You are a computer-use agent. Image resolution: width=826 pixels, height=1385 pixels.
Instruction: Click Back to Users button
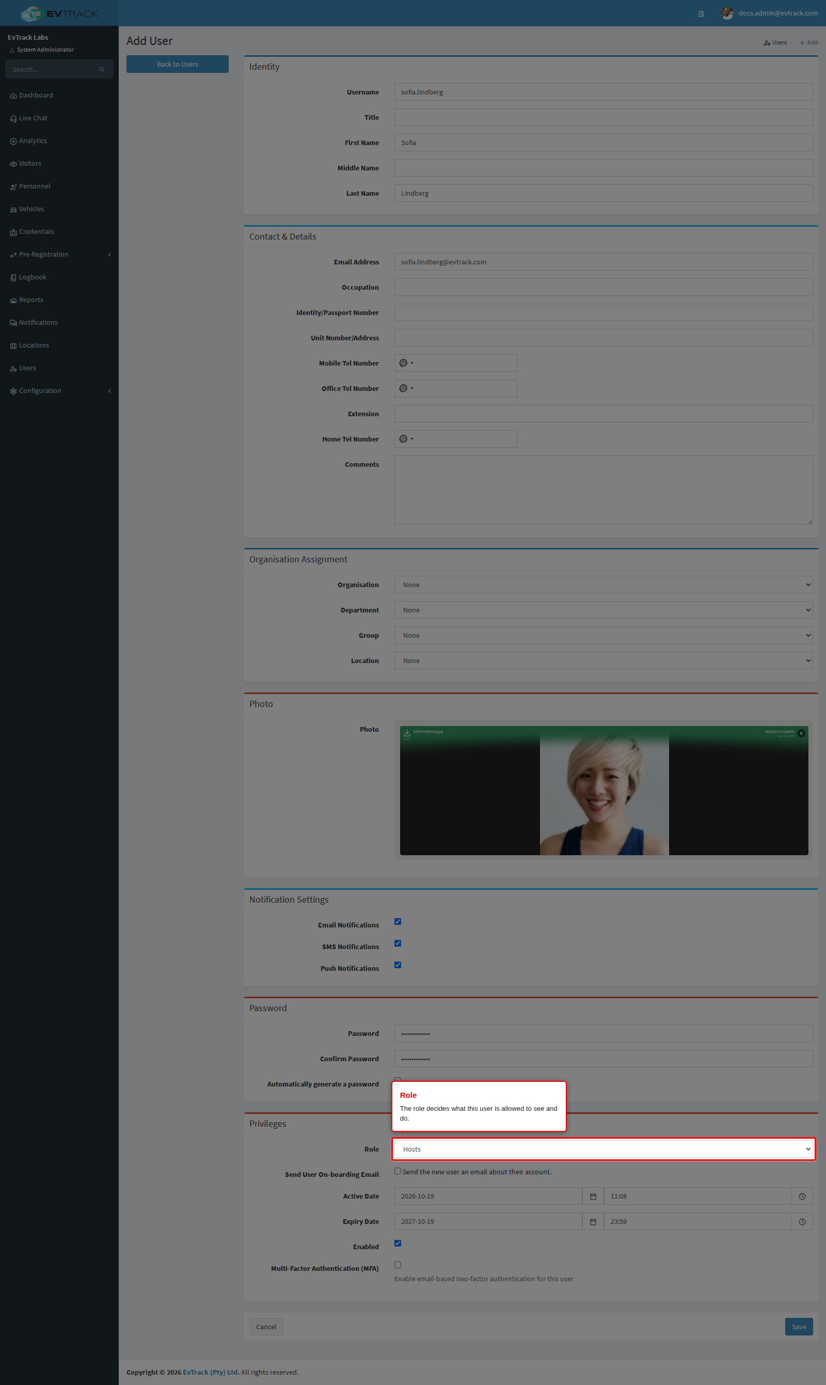click(x=178, y=64)
